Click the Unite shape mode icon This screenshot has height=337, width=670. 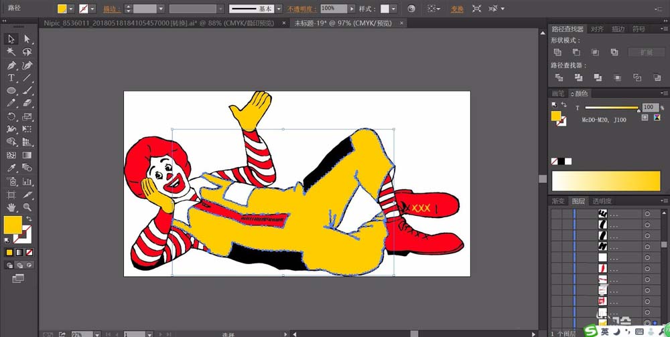click(x=557, y=51)
